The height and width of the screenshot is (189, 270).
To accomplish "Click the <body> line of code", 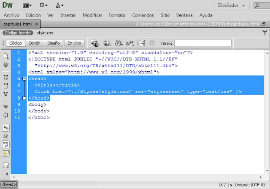I will [x=38, y=105].
